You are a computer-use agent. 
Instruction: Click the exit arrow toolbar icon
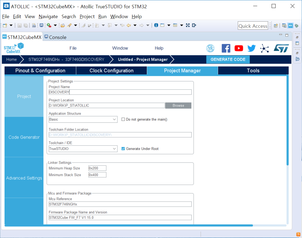point(194,25)
